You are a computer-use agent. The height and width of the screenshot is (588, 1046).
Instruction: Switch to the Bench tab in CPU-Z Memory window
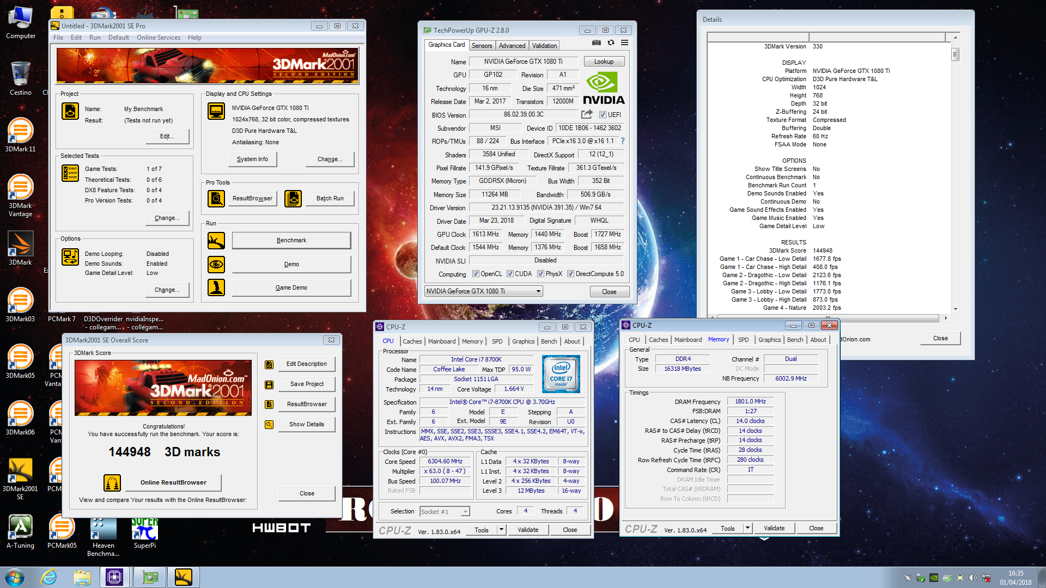tap(795, 340)
